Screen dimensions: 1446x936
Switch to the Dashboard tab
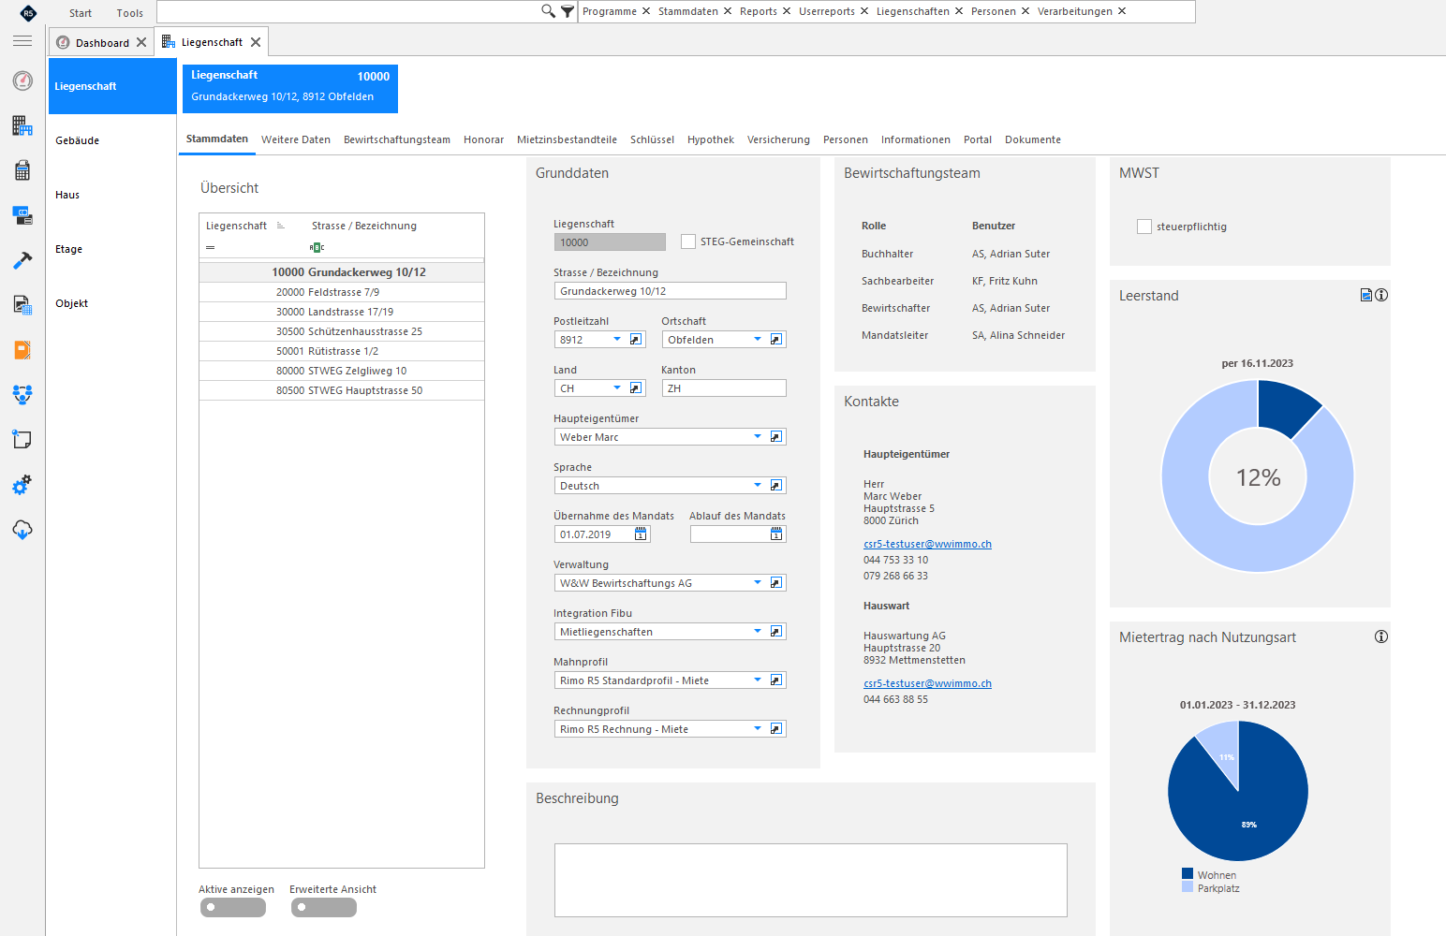[x=102, y=43]
